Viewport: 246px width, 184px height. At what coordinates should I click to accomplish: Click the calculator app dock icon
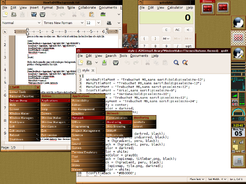(x=238, y=161)
